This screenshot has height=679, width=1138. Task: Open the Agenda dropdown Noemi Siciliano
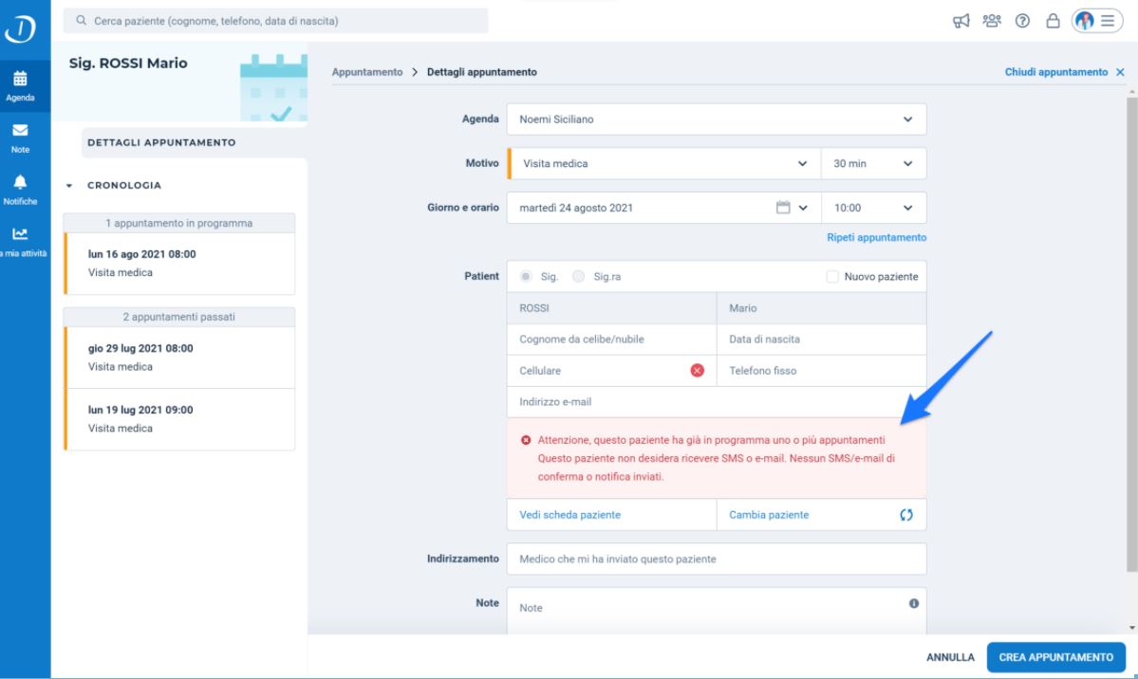pyautogui.click(x=717, y=119)
